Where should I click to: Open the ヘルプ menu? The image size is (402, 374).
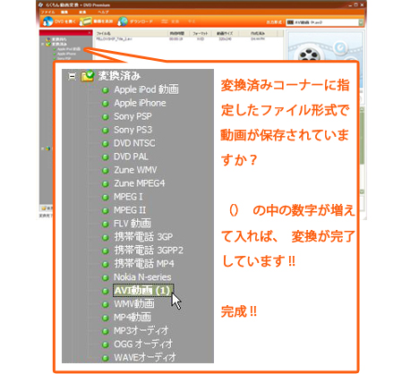pos(103,13)
